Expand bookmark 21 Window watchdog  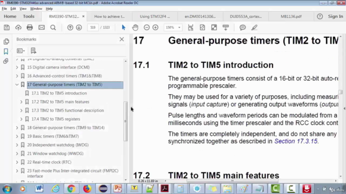pyautogui.click(x=17, y=154)
